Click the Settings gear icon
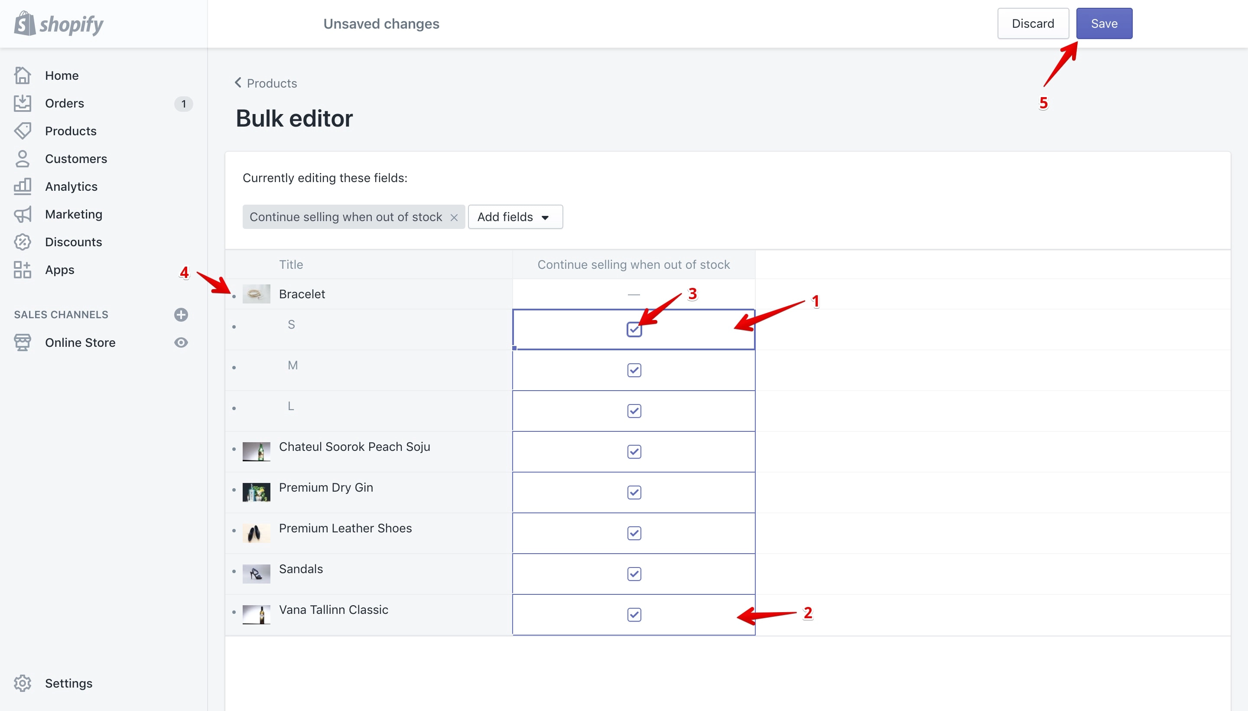1248x711 pixels. [23, 683]
